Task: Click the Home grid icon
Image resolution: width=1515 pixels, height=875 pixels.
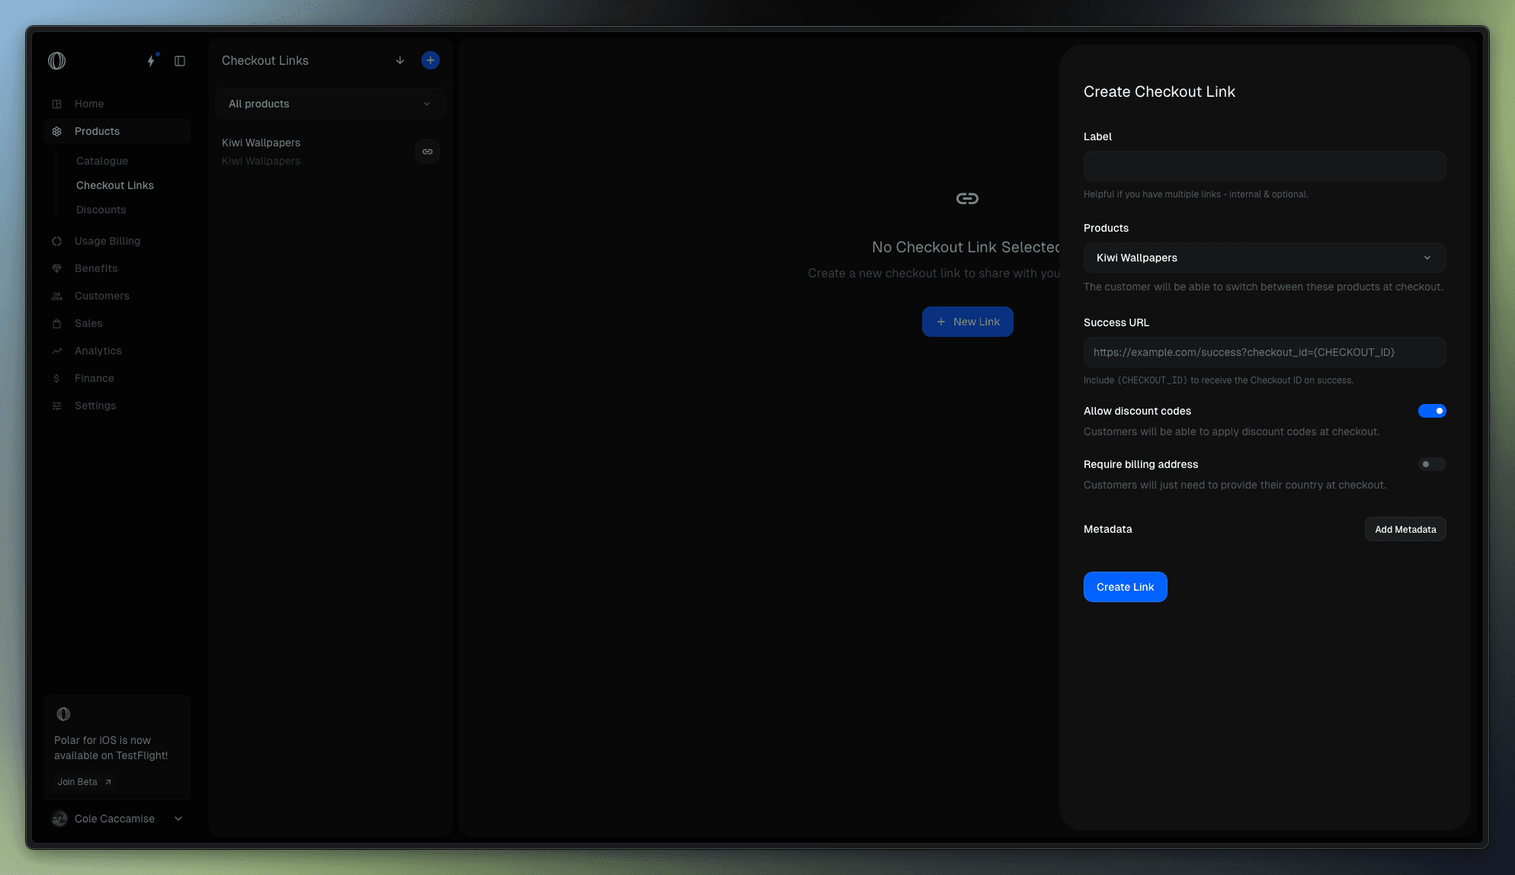Action: pyautogui.click(x=57, y=104)
